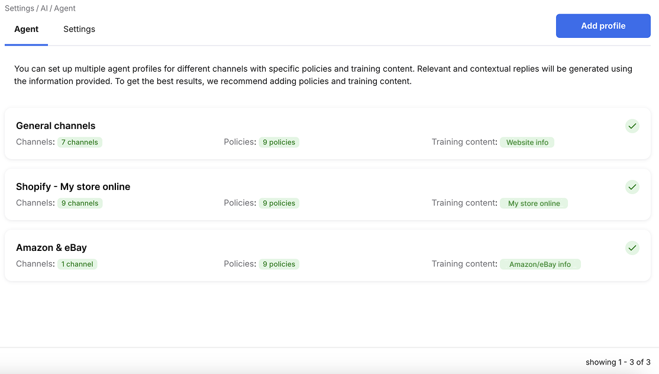
Task: Click the green checkmark on Shopify profile
Action: click(x=632, y=187)
